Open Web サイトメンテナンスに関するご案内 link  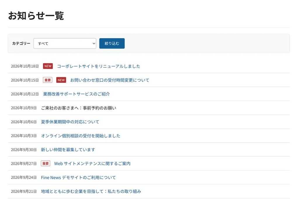92,164
